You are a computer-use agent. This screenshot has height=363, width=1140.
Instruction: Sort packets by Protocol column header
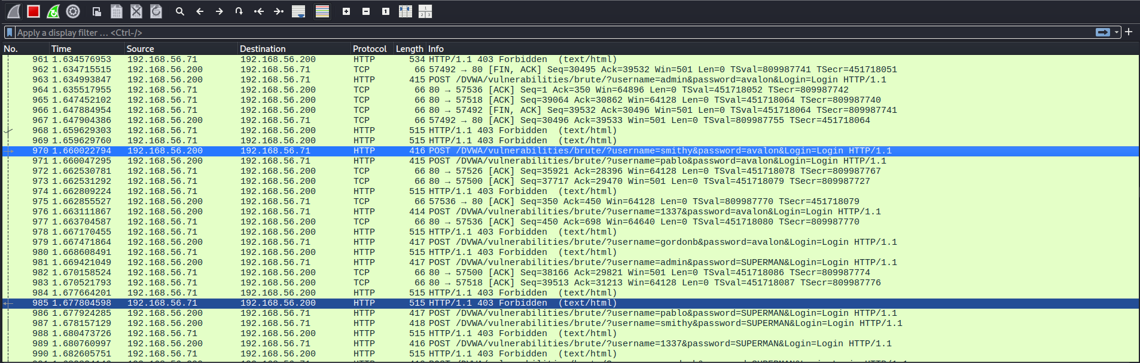pyautogui.click(x=370, y=49)
